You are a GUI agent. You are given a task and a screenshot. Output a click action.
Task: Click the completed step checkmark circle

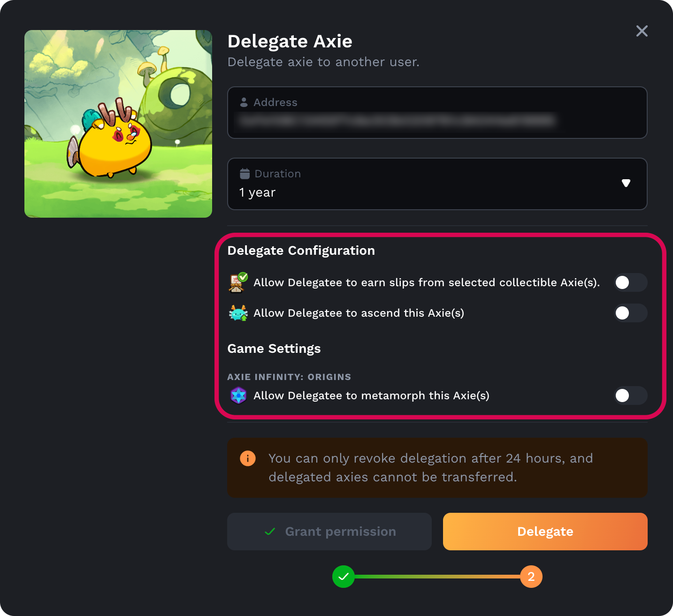pos(344,577)
